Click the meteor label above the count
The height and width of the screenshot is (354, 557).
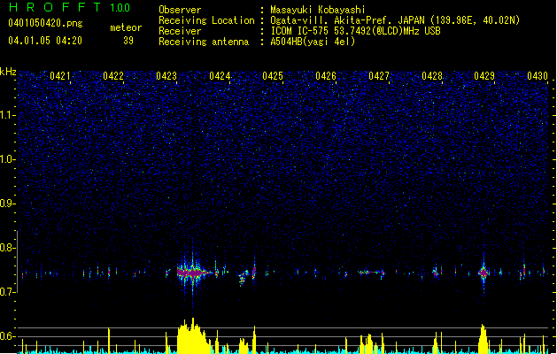pyautogui.click(x=126, y=27)
